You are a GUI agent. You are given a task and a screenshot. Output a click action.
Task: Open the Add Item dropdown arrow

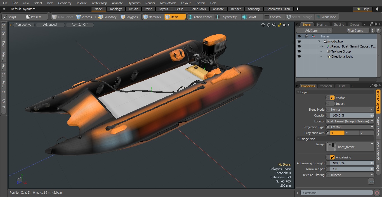330,30
